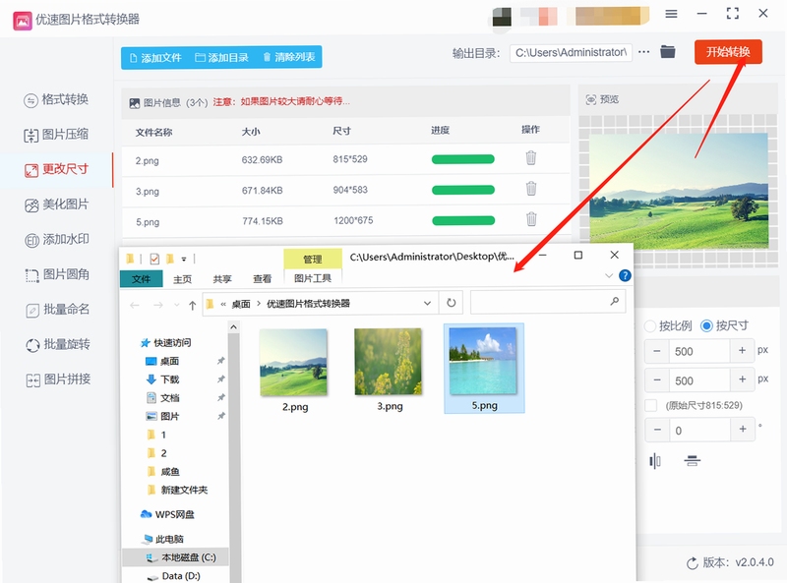Image resolution: width=787 pixels, height=583 pixels.
Task: Click 5.png filename in converter list
Action: point(148,222)
